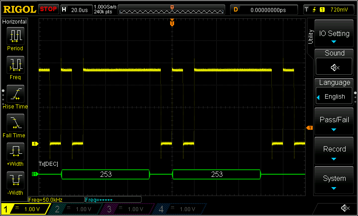Screen dimensions: 358x216
Task: Select the Fall Time measurement icon
Action: click(15, 123)
